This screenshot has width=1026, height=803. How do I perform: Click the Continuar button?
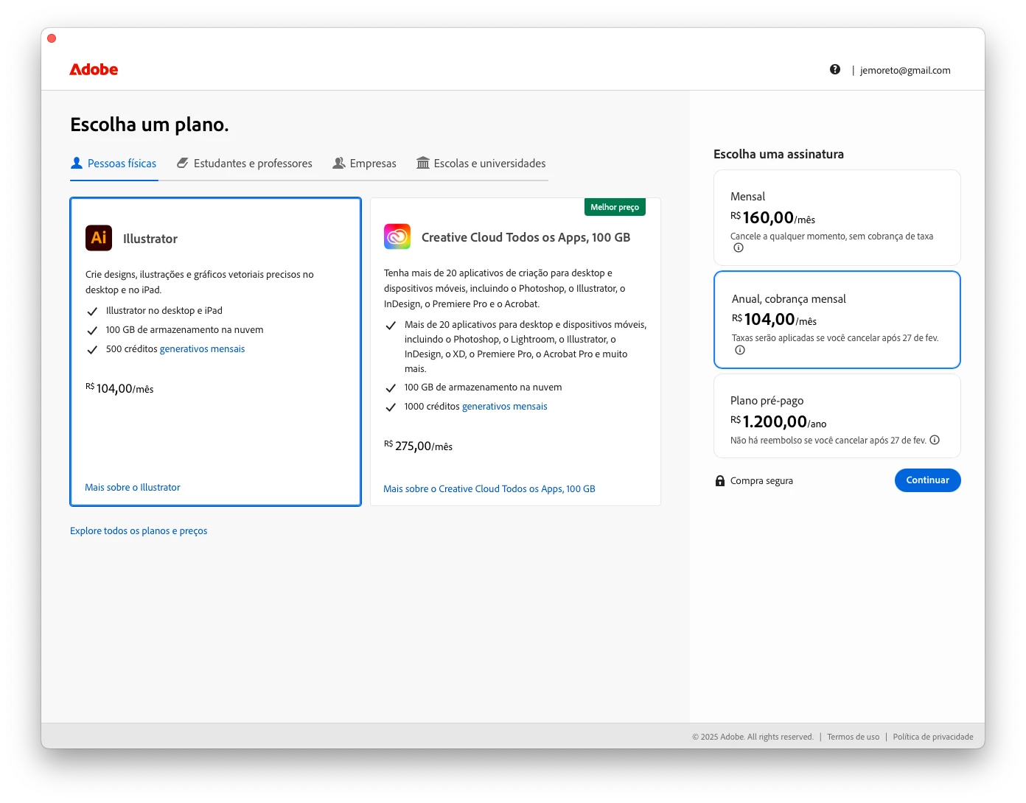(x=928, y=480)
